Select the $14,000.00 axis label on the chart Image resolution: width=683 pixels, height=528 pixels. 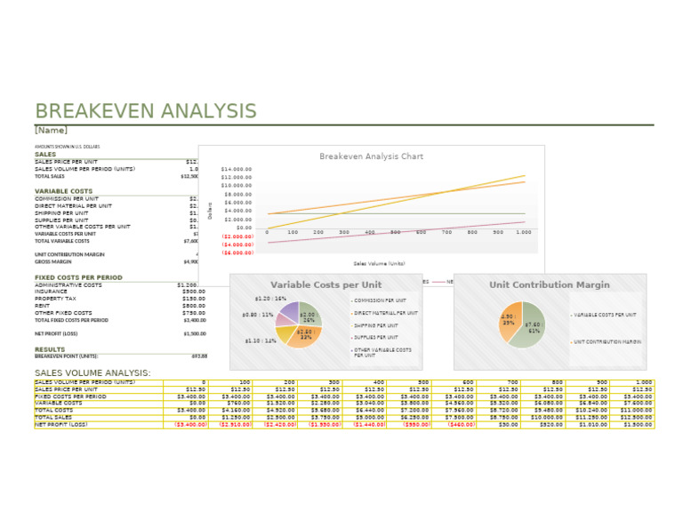237,169
